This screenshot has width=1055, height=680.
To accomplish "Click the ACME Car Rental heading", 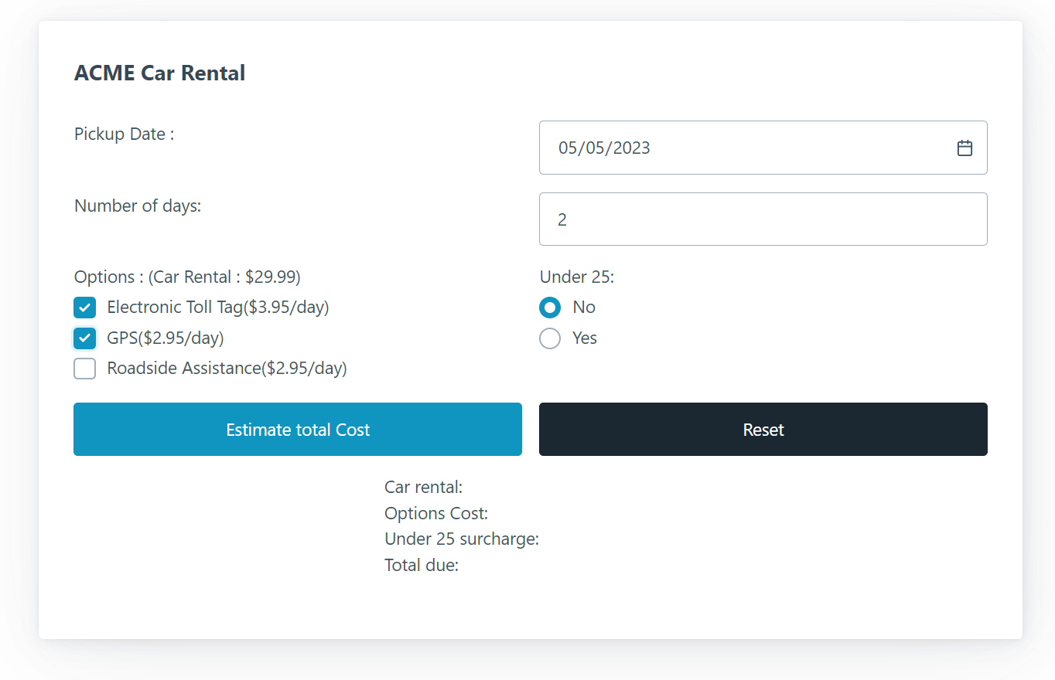I will pos(159,72).
